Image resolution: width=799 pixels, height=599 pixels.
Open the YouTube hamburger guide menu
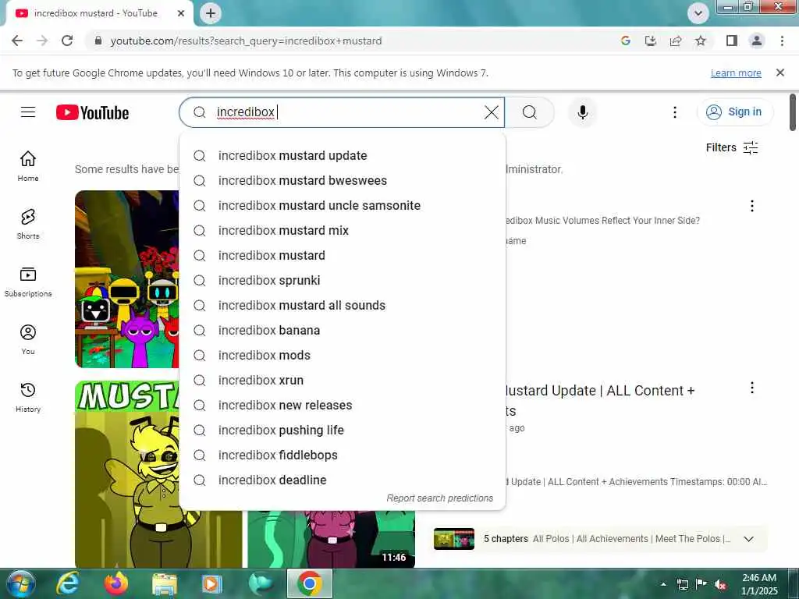[28, 112]
